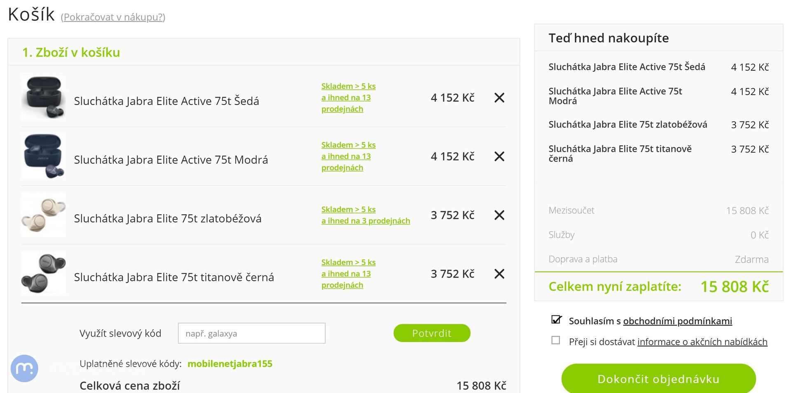Open the obchodními podmínkami link
Screen dimensions: 791x393
pos(677,321)
